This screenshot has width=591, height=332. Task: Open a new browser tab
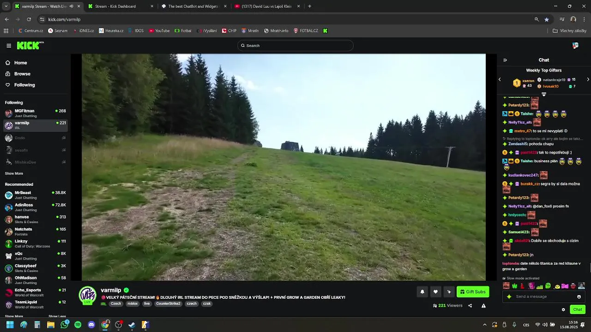click(309, 6)
